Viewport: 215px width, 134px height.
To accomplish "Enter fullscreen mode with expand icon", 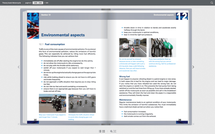I will [x=115, y=131].
